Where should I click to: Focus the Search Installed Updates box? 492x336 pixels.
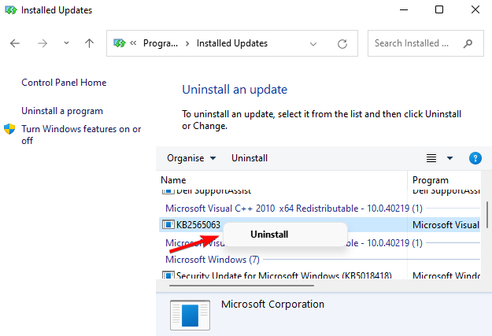click(425, 43)
